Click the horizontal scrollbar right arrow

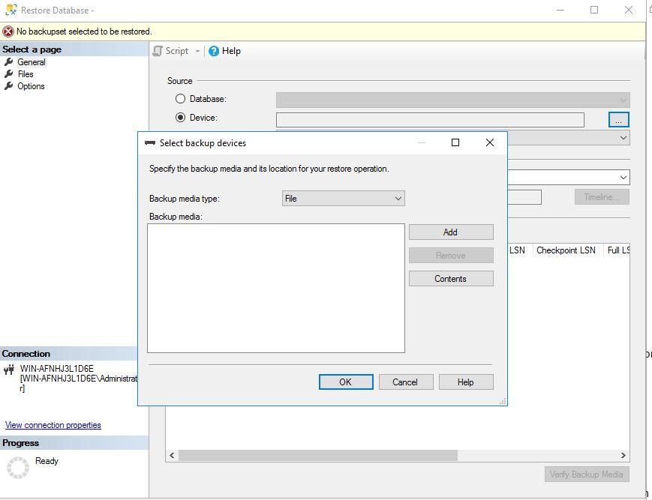623,456
